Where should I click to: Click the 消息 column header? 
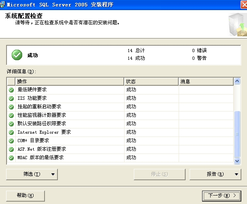[x=206, y=82]
